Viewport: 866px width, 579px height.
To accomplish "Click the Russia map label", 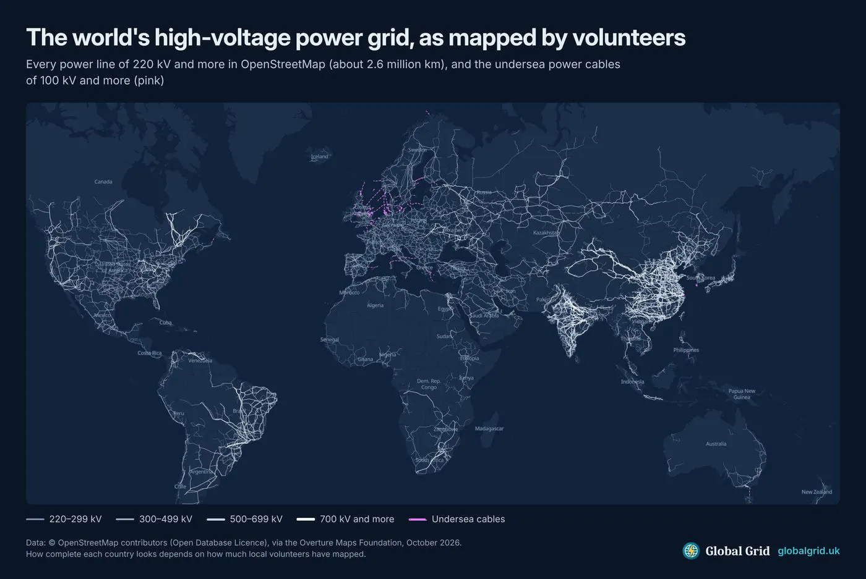I will pyautogui.click(x=484, y=192).
